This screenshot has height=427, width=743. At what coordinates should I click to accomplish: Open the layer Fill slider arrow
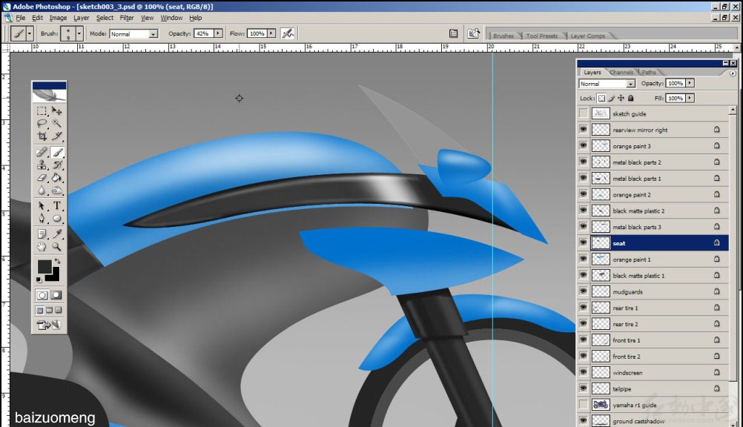coord(690,98)
